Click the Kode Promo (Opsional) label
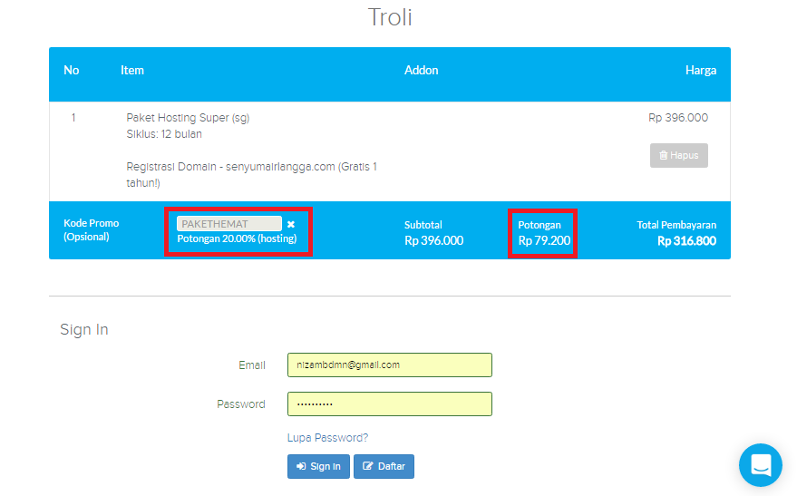This screenshot has width=797, height=496. point(91,229)
